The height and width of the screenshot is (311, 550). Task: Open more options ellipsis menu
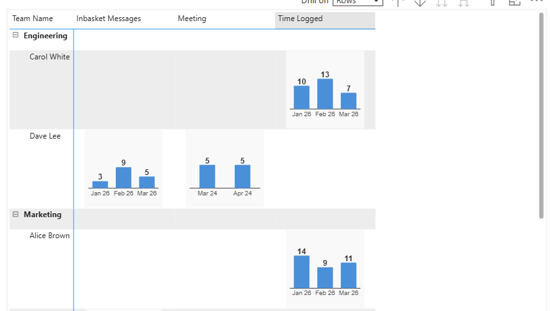pyautogui.click(x=537, y=1)
